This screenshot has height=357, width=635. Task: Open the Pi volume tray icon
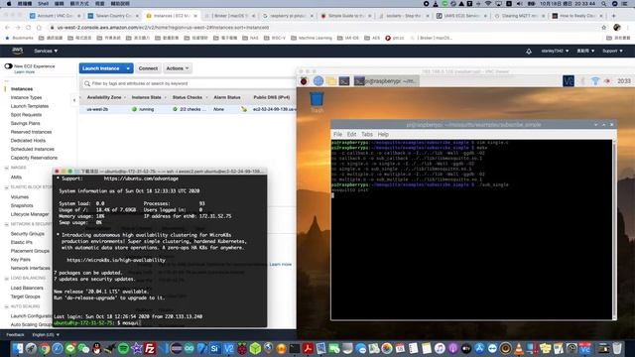pos(607,81)
